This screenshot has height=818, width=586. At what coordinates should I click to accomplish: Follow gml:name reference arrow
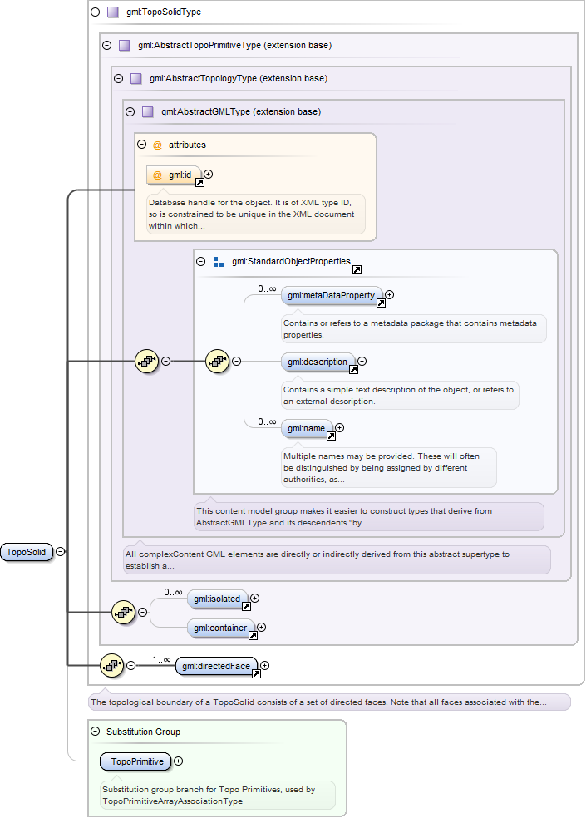click(x=331, y=436)
